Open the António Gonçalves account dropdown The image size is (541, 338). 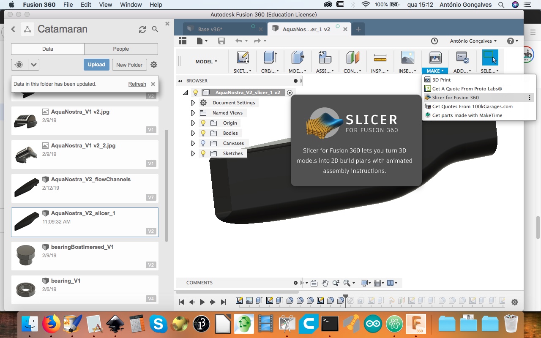click(473, 41)
